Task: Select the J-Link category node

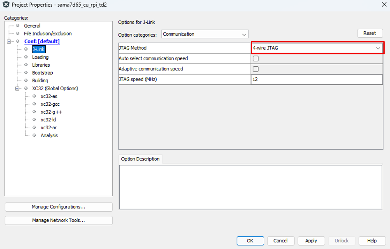Action: click(38, 49)
